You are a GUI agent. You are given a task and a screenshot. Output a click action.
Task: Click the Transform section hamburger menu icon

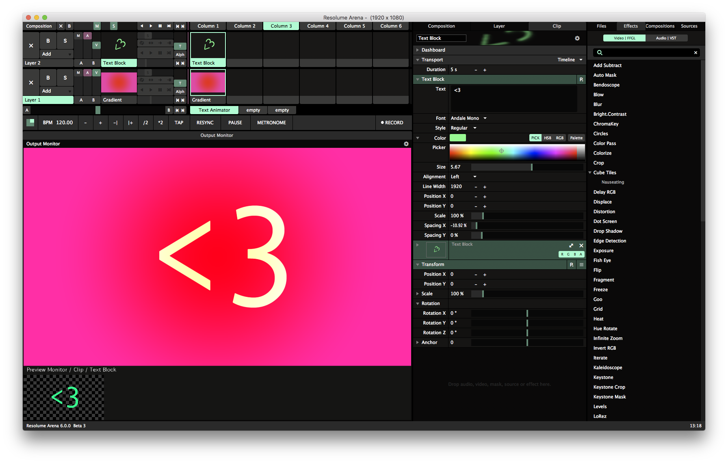[x=581, y=264]
